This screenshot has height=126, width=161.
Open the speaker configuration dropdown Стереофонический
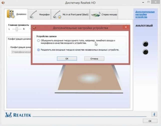pyautogui.click(x=21, y=52)
